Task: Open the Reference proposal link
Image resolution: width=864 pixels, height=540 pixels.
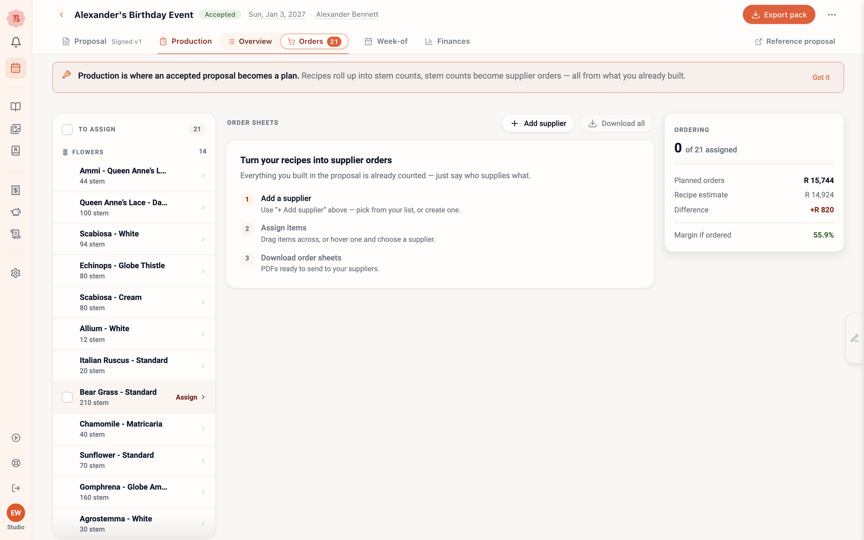Action: [x=795, y=41]
